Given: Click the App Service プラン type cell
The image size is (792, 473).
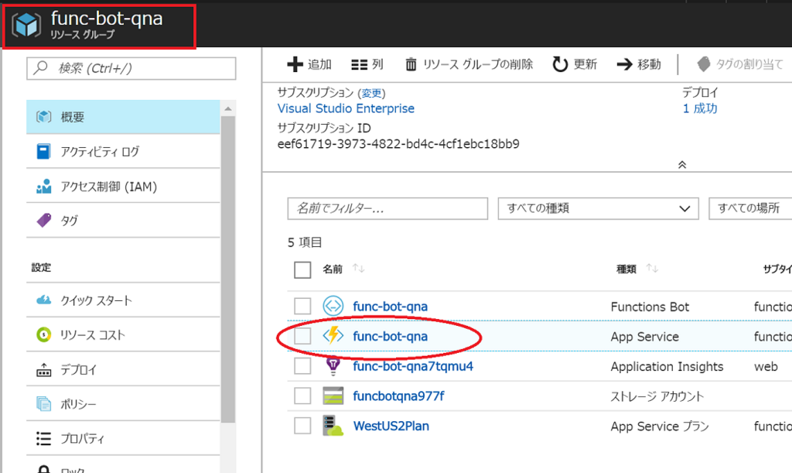Looking at the screenshot, I should coord(660,426).
